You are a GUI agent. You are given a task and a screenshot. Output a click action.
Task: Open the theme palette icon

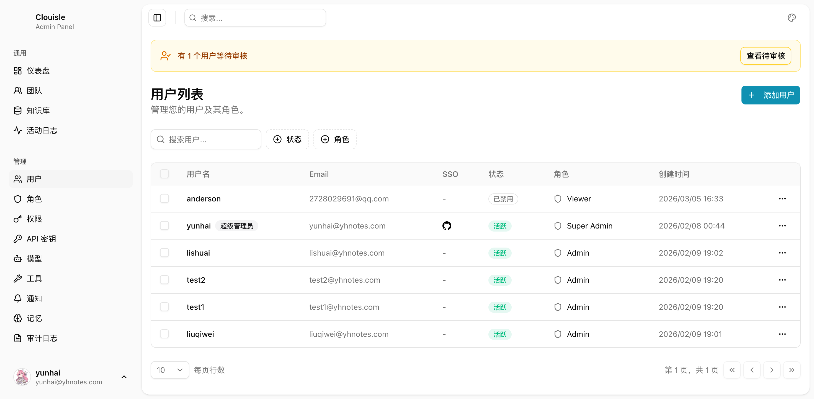point(791,18)
